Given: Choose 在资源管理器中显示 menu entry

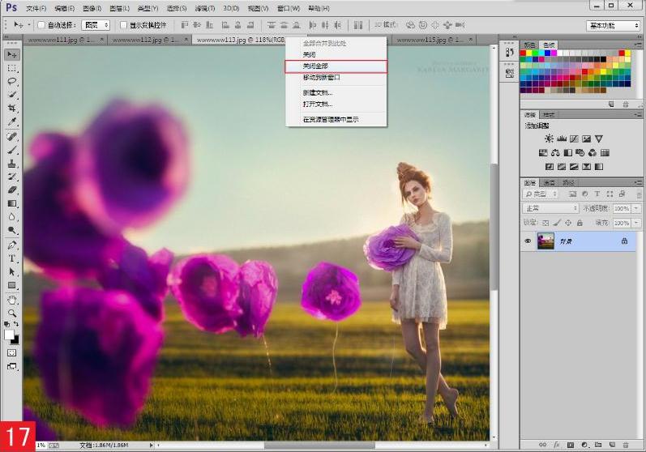Looking at the screenshot, I should click(336, 119).
